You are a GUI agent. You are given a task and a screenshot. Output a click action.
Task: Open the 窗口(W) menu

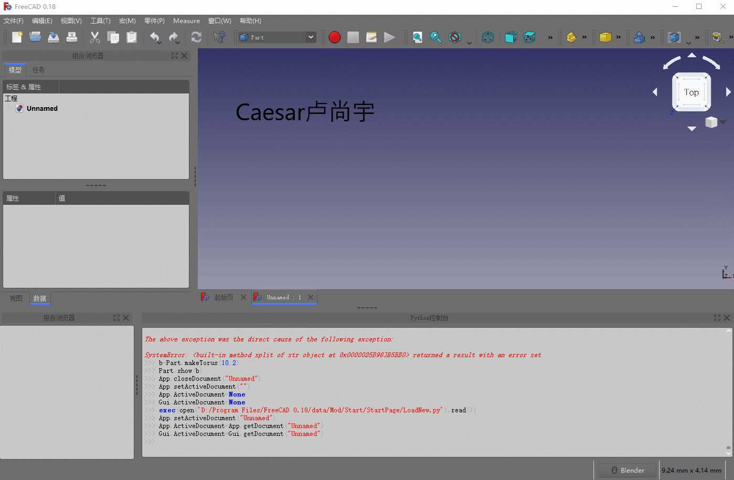(219, 21)
